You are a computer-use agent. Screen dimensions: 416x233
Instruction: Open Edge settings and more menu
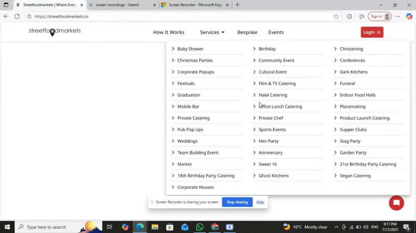click(397, 17)
